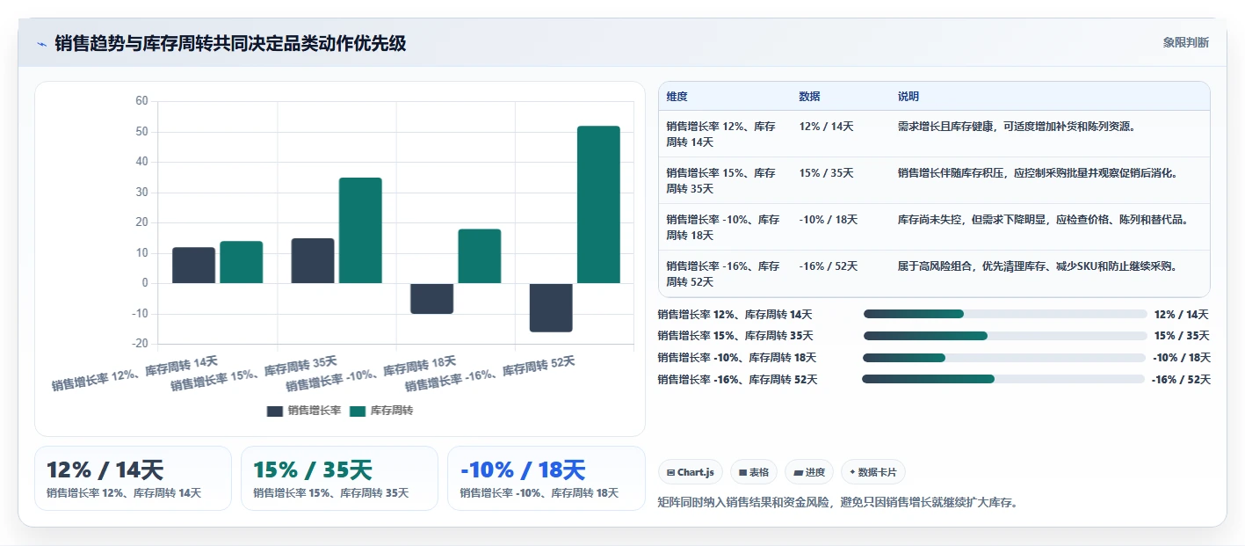
Task: Click the trend icon beside the page title
Action: coord(41,44)
